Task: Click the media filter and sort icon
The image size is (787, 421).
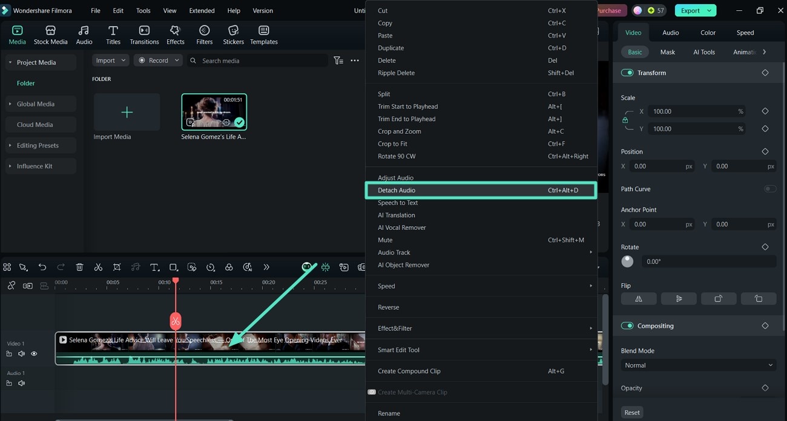Action: [x=338, y=60]
